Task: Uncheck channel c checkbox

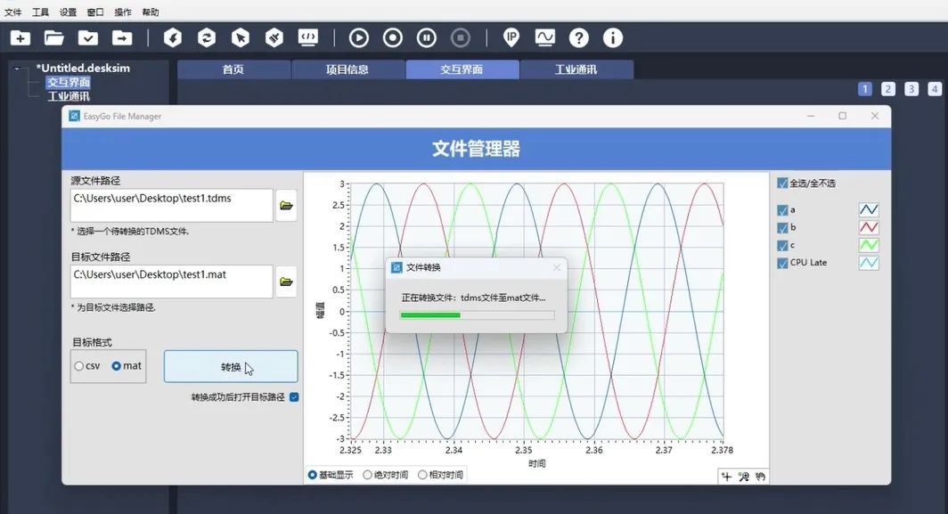Action: click(x=782, y=246)
